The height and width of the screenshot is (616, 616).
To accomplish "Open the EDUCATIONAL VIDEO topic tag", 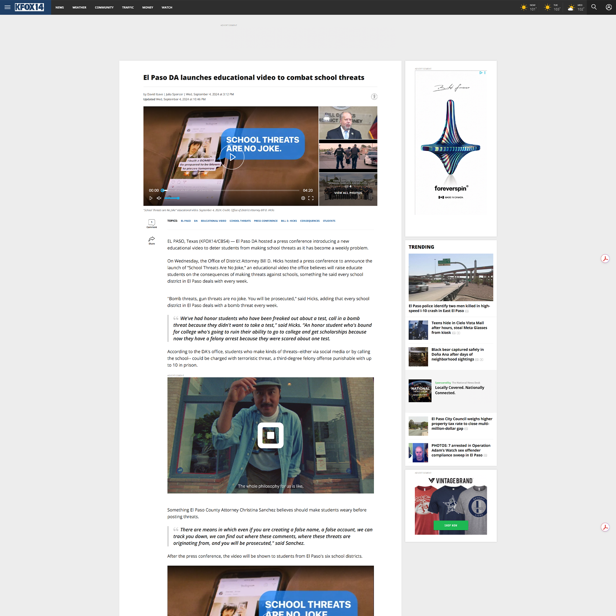I will 213,221.
